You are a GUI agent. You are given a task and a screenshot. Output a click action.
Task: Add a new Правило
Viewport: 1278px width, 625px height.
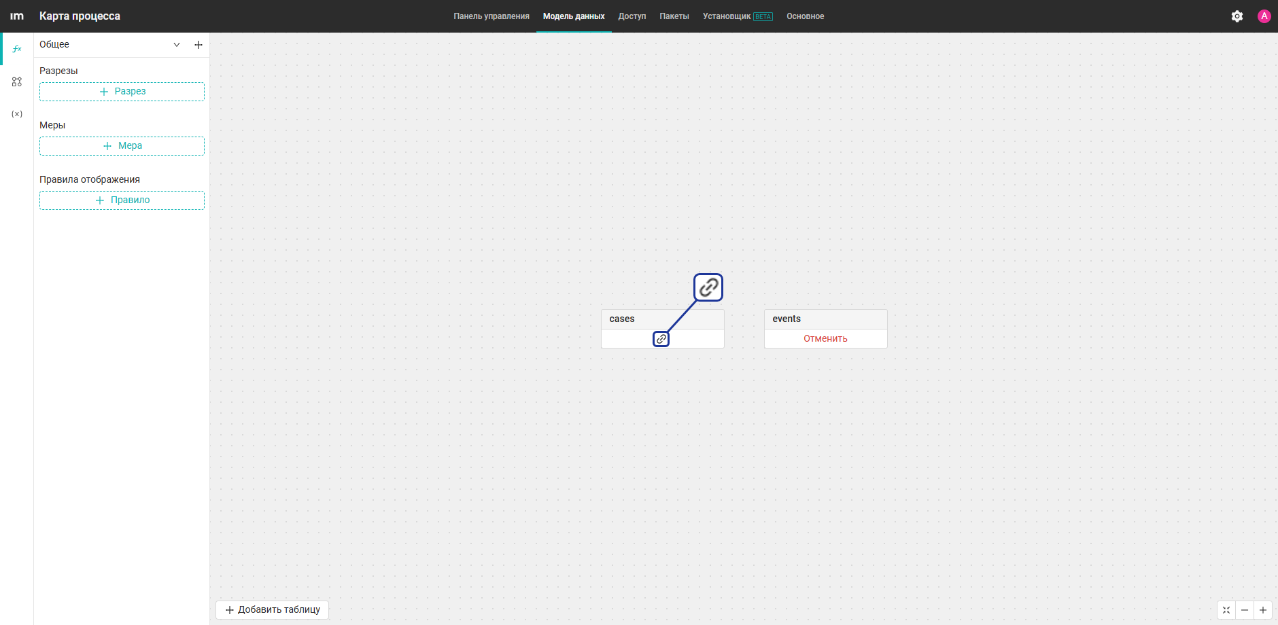(x=122, y=200)
